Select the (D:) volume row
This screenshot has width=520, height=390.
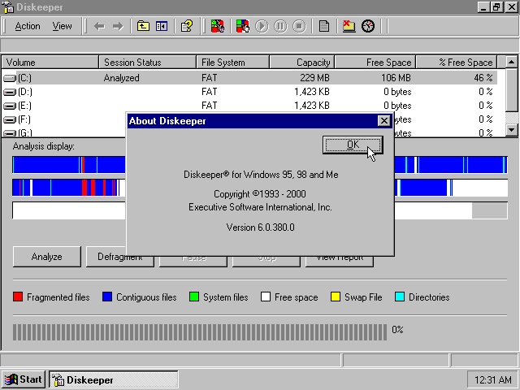click(x=249, y=92)
